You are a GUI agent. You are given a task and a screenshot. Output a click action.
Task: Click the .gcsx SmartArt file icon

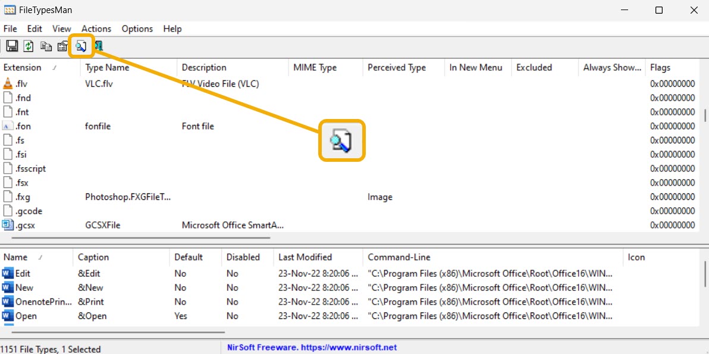tap(7, 225)
